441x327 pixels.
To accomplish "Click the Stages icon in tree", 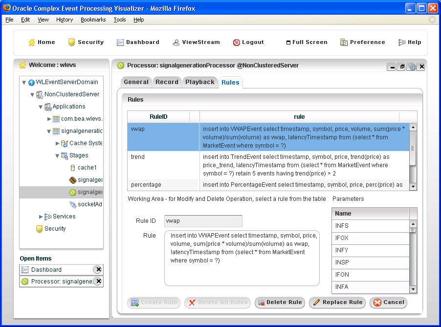I will [65, 156].
